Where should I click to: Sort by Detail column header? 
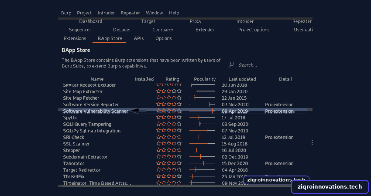click(285, 79)
